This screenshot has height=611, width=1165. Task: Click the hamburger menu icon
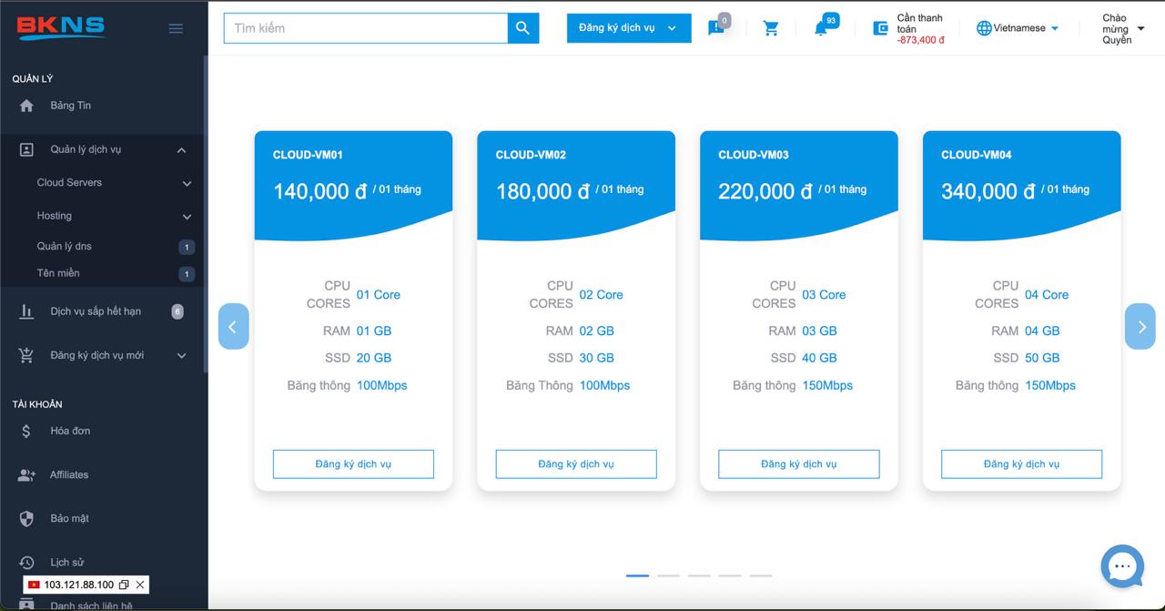point(176,28)
